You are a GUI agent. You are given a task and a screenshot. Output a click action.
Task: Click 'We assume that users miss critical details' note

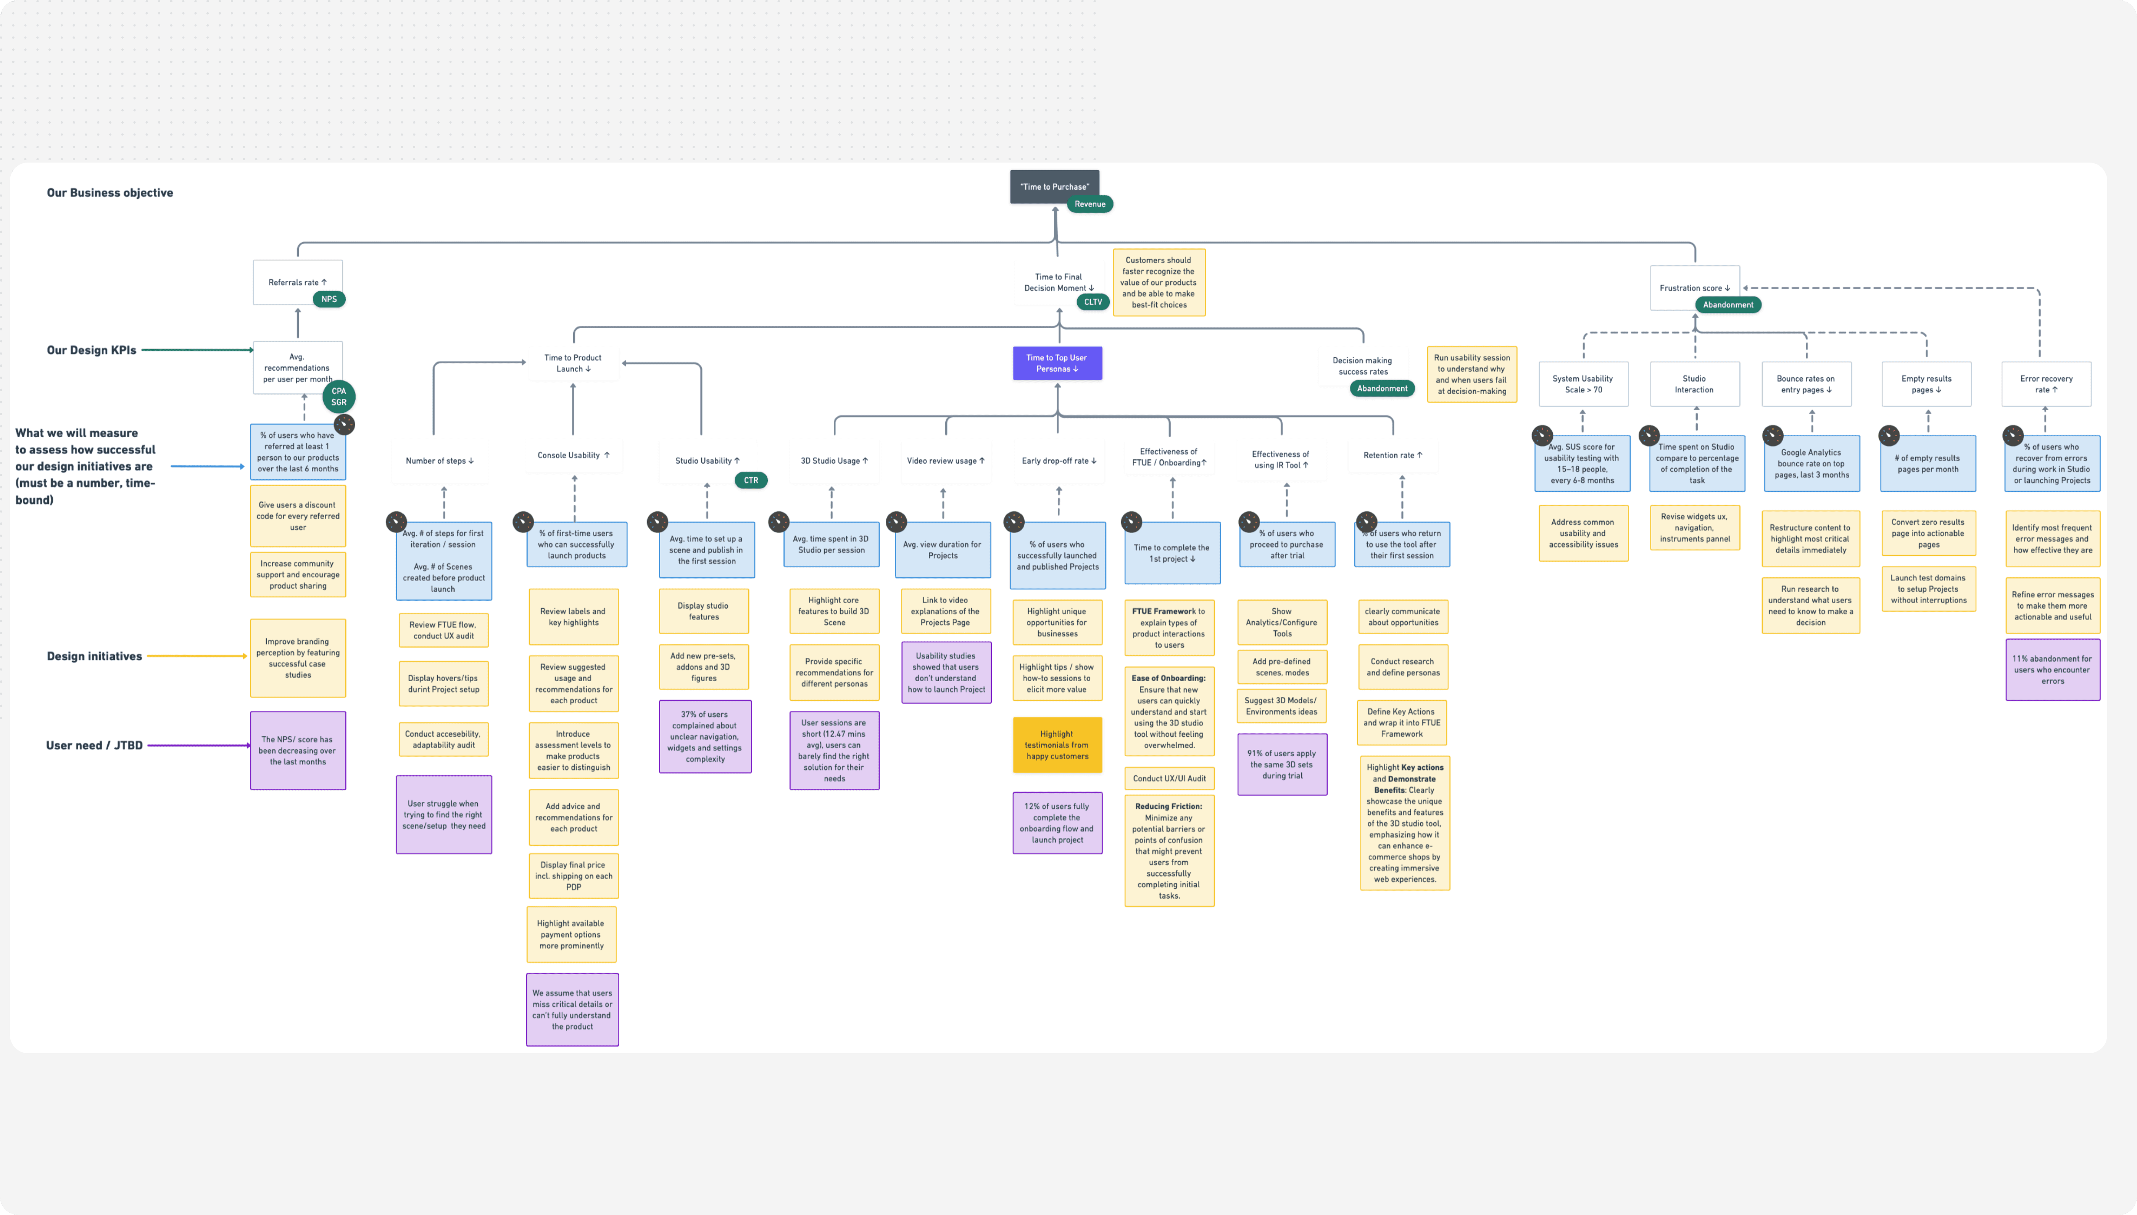(x=572, y=1010)
